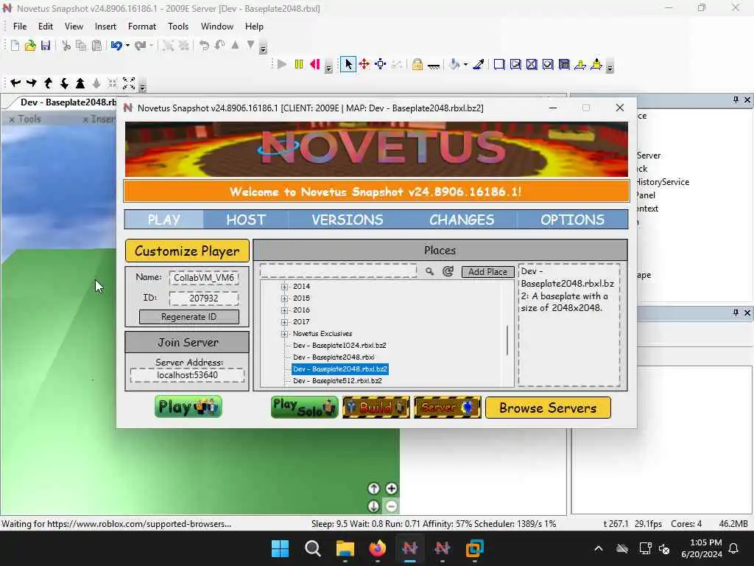This screenshot has height=566, width=754.
Task: Toggle the Anchor lock tool
Action: 417,65
